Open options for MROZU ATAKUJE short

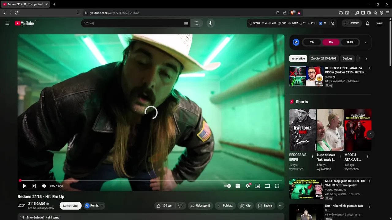[x=367, y=156]
